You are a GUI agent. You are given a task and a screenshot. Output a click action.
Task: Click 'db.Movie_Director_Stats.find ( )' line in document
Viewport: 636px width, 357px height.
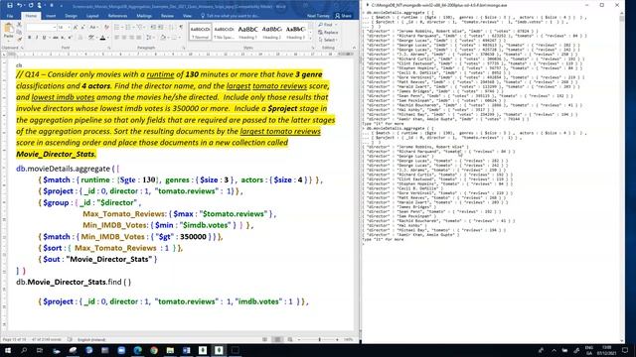(74, 282)
